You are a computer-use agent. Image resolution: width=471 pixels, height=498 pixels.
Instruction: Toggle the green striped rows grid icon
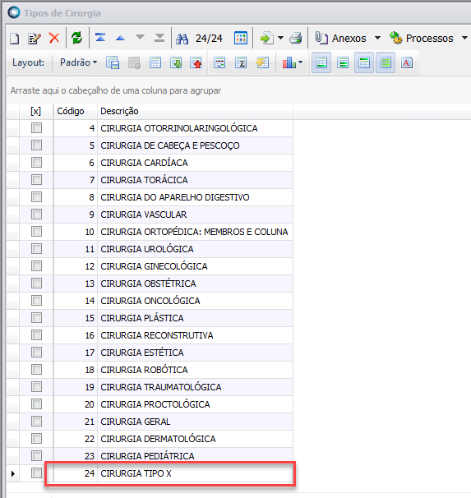tap(343, 62)
